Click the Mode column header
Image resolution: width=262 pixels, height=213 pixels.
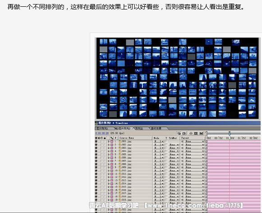click(156, 138)
